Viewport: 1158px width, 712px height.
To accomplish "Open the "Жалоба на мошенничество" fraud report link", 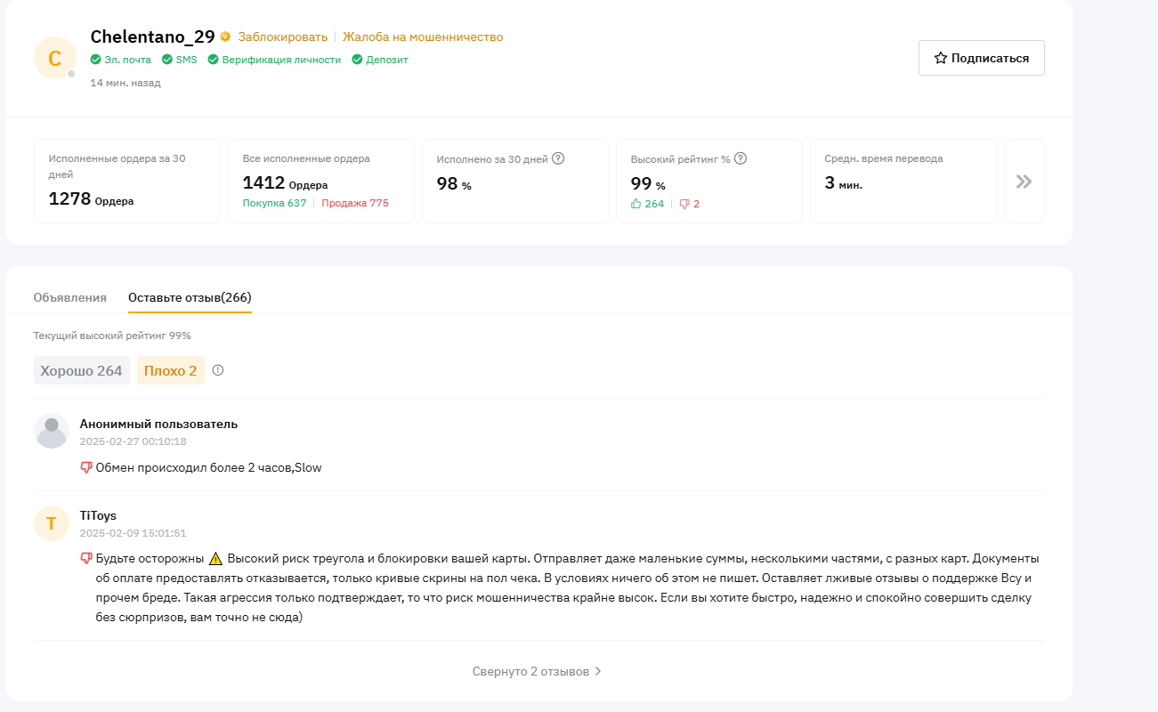I will (x=423, y=37).
